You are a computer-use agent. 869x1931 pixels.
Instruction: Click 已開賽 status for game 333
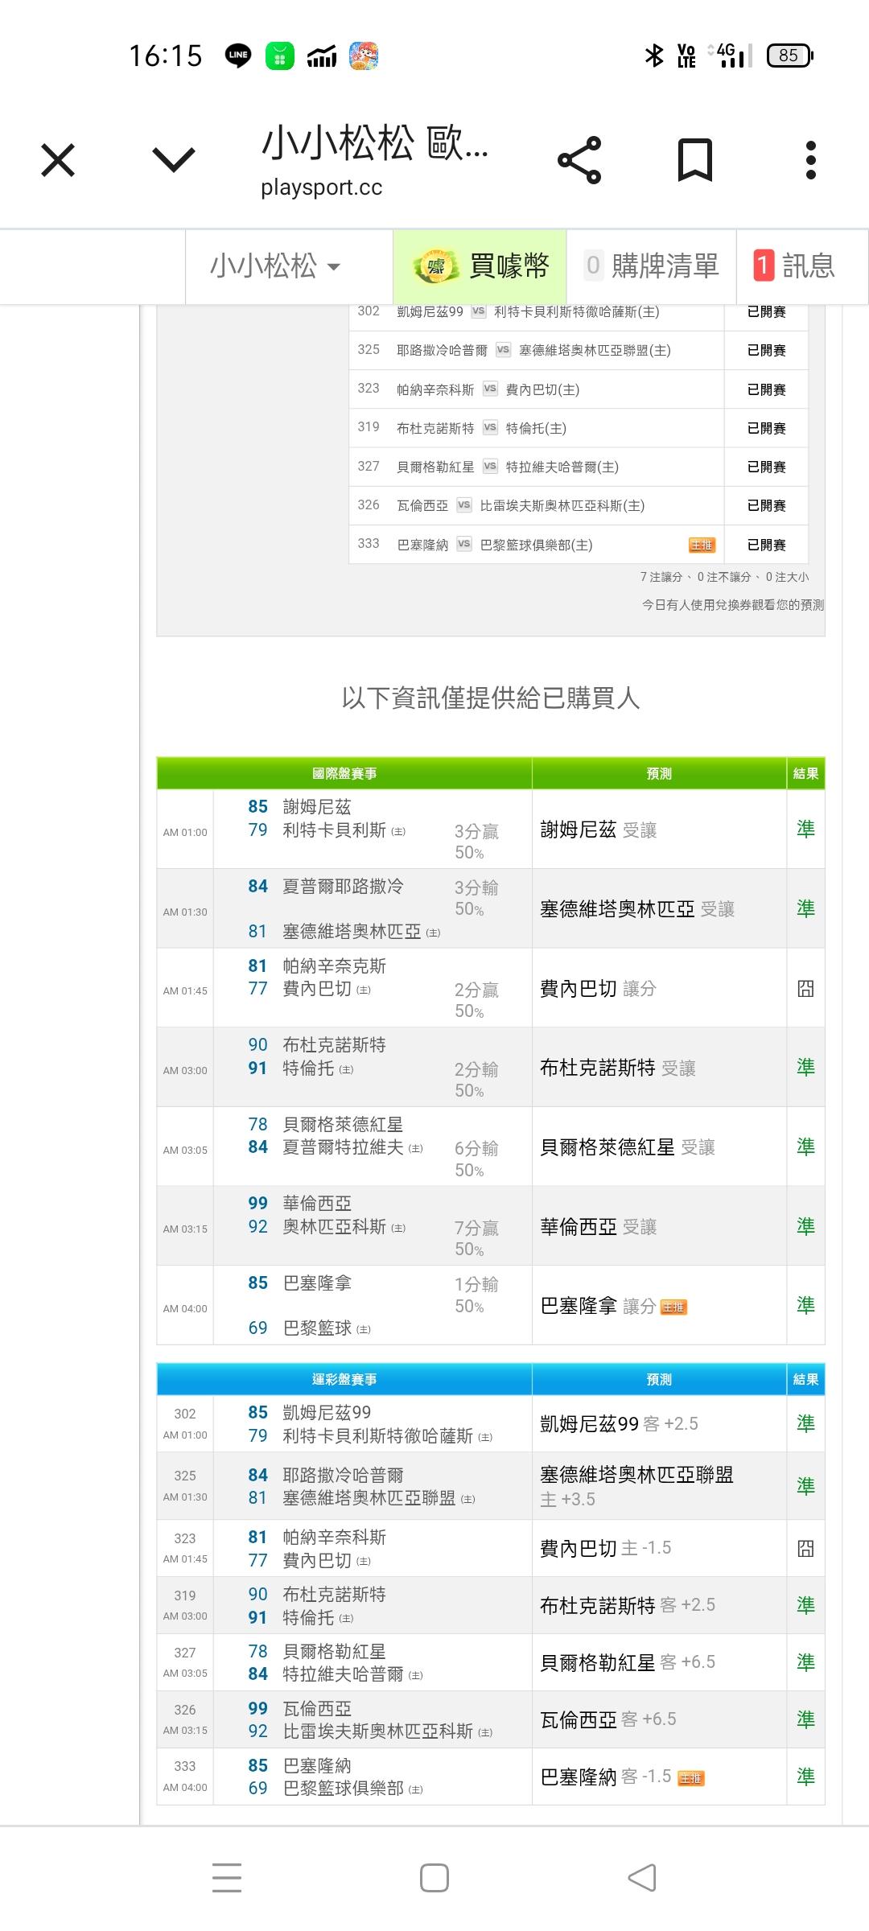coord(766,545)
